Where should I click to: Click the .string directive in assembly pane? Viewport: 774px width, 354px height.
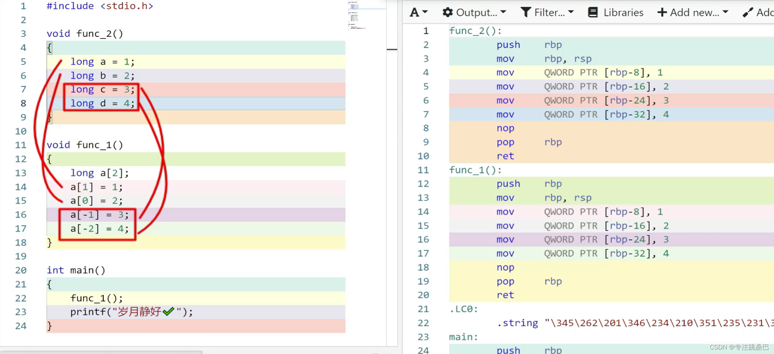pos(517,323)
